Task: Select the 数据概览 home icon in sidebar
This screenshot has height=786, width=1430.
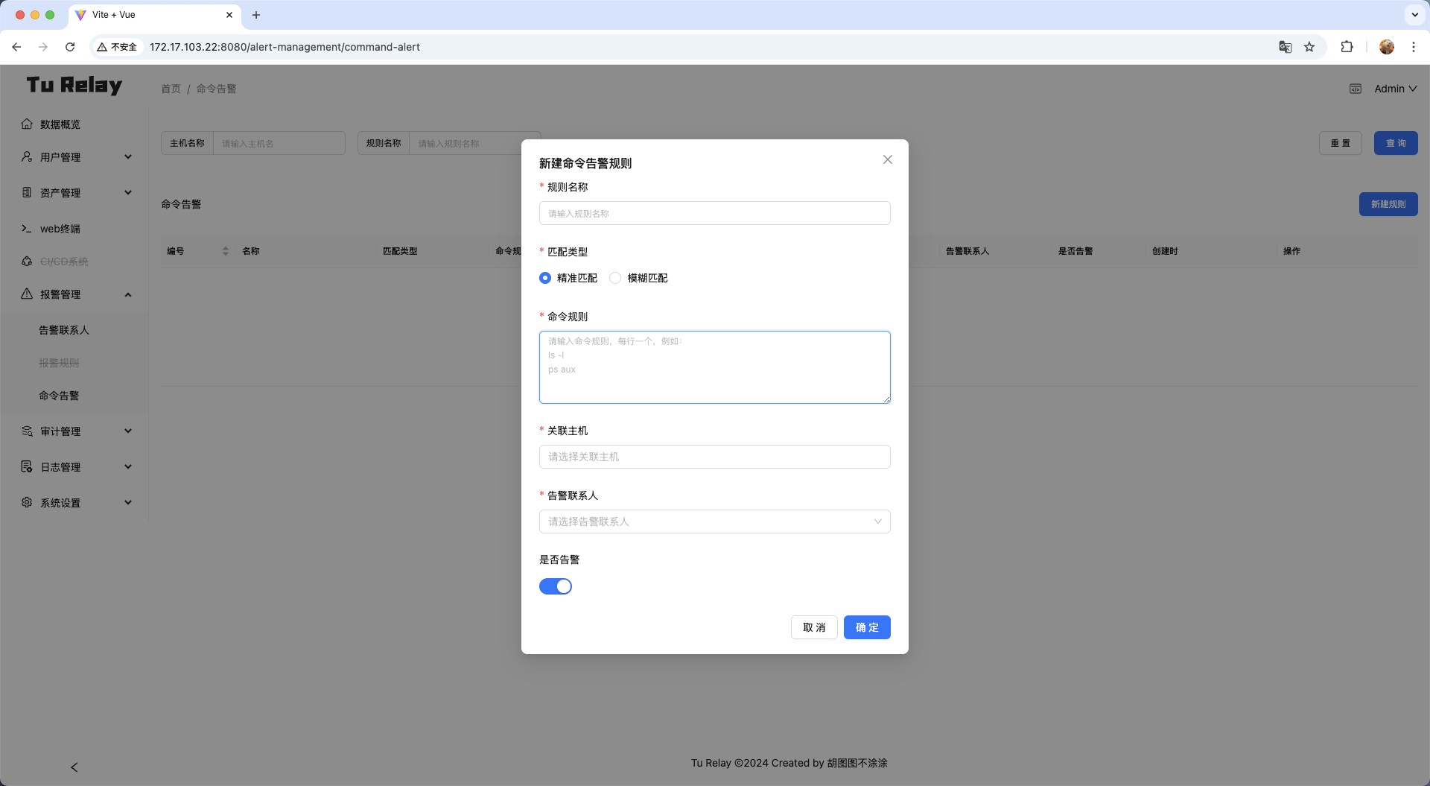Action: [x=27, y=124]
